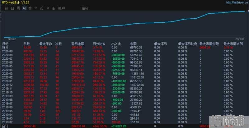Click the 合计 (total) row
The width and height of the screenshot is (249, 128).
click(5, 126)
